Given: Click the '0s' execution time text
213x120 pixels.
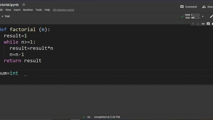Looking at the screenshot, I should [x=89, y=117].
